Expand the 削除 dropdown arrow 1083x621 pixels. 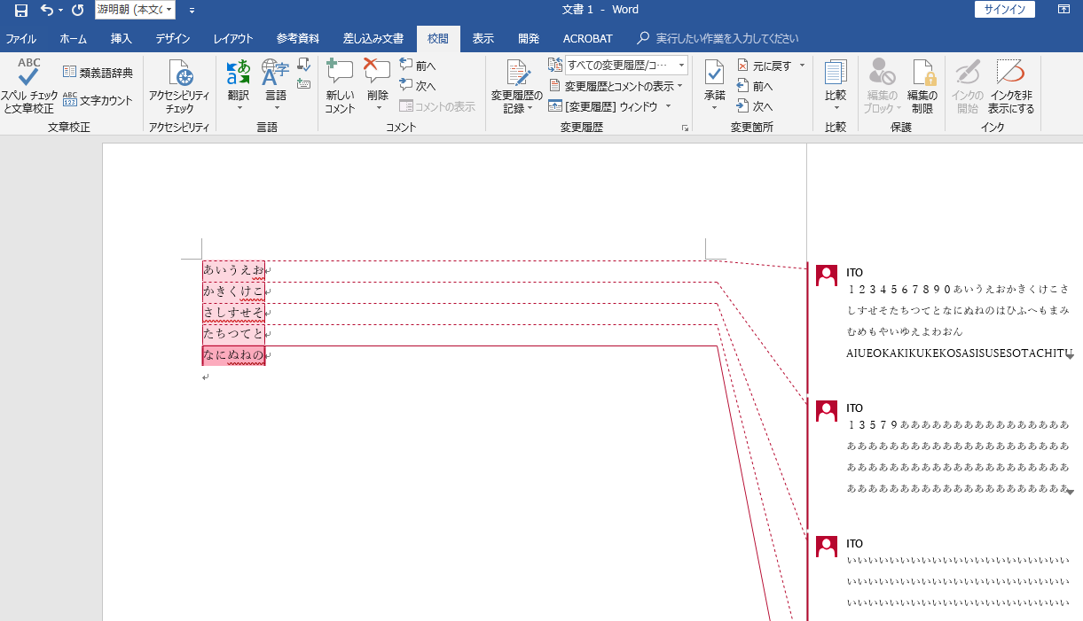click(x=378, y=108)
